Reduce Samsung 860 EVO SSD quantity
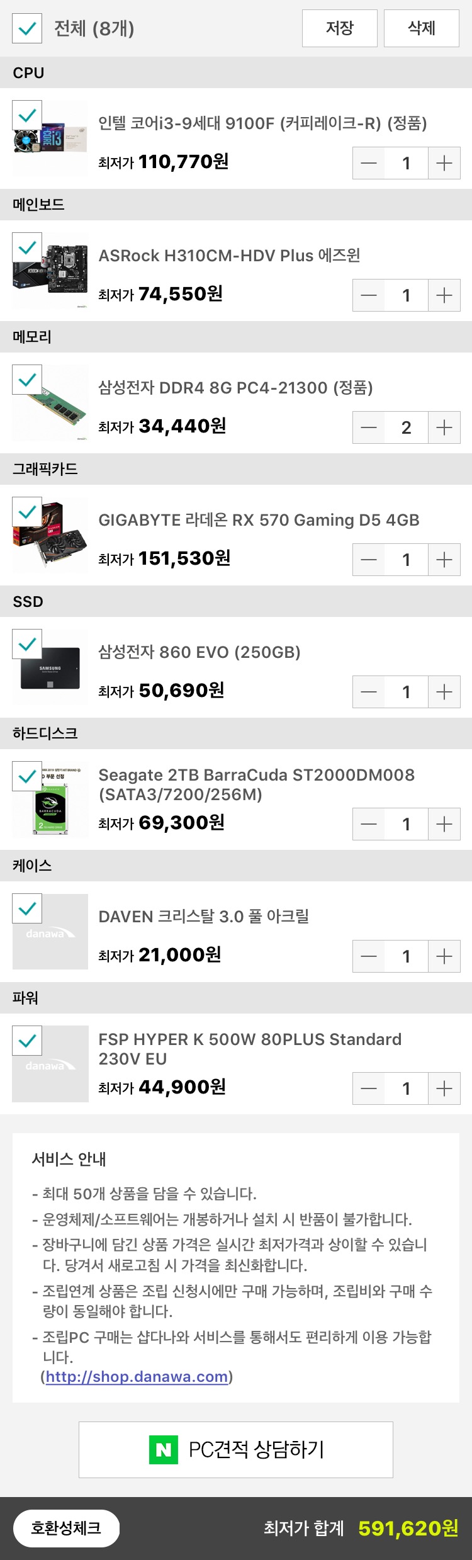The width and height of the screenshot is (472, 1560). pyautogui.click(x=369, y=692)
